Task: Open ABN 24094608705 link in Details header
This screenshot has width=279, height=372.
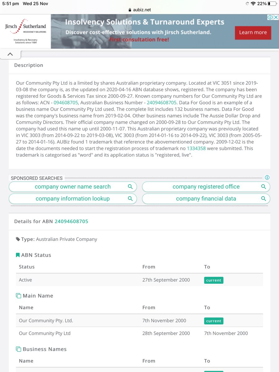Action: tap(71, 221)
